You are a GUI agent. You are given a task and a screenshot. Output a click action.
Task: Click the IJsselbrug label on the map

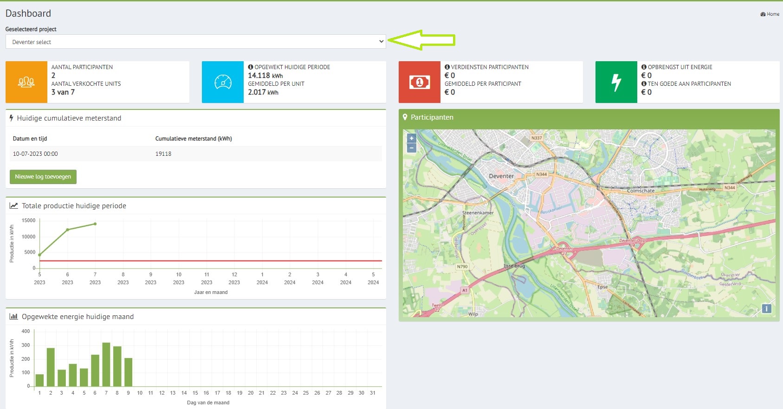514,266
